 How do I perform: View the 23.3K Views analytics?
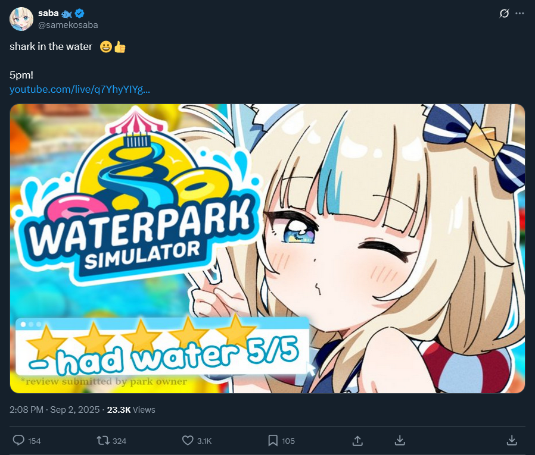tap(131, 410)
